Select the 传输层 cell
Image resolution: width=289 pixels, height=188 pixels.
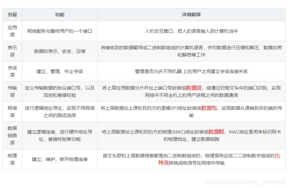point(12,92)
